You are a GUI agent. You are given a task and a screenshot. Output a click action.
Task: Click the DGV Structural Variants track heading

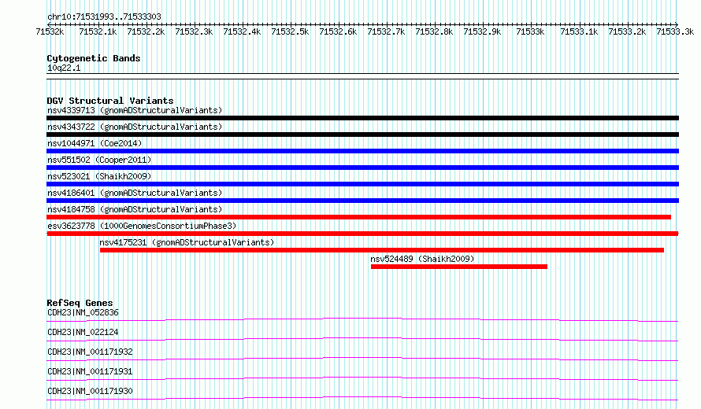point(110,101)
